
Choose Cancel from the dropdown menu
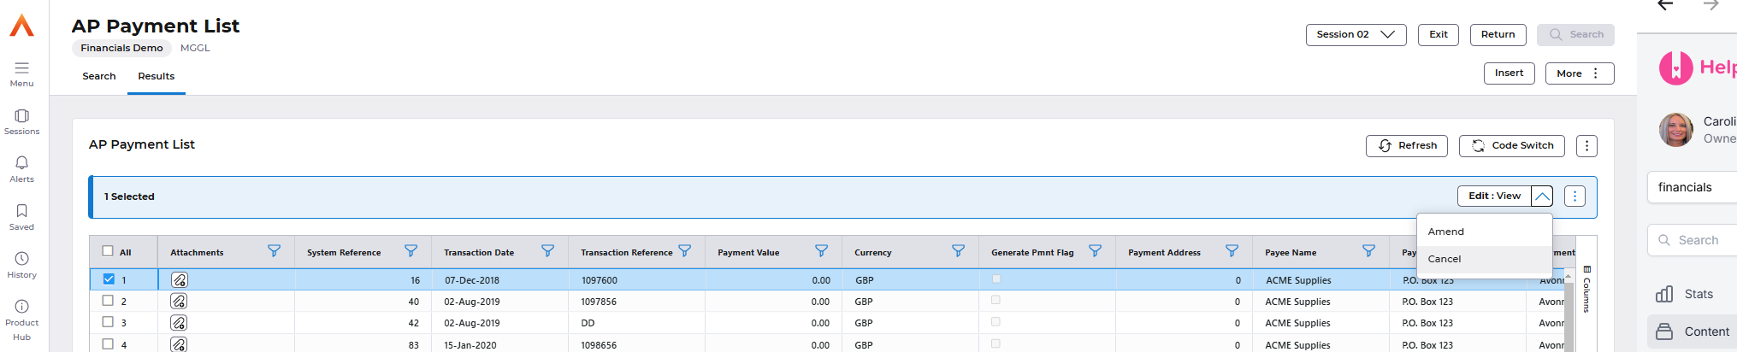(x=1484, y=259)
